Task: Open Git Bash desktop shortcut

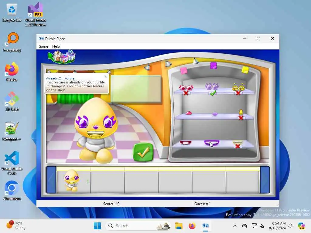Action: [12, 101]
